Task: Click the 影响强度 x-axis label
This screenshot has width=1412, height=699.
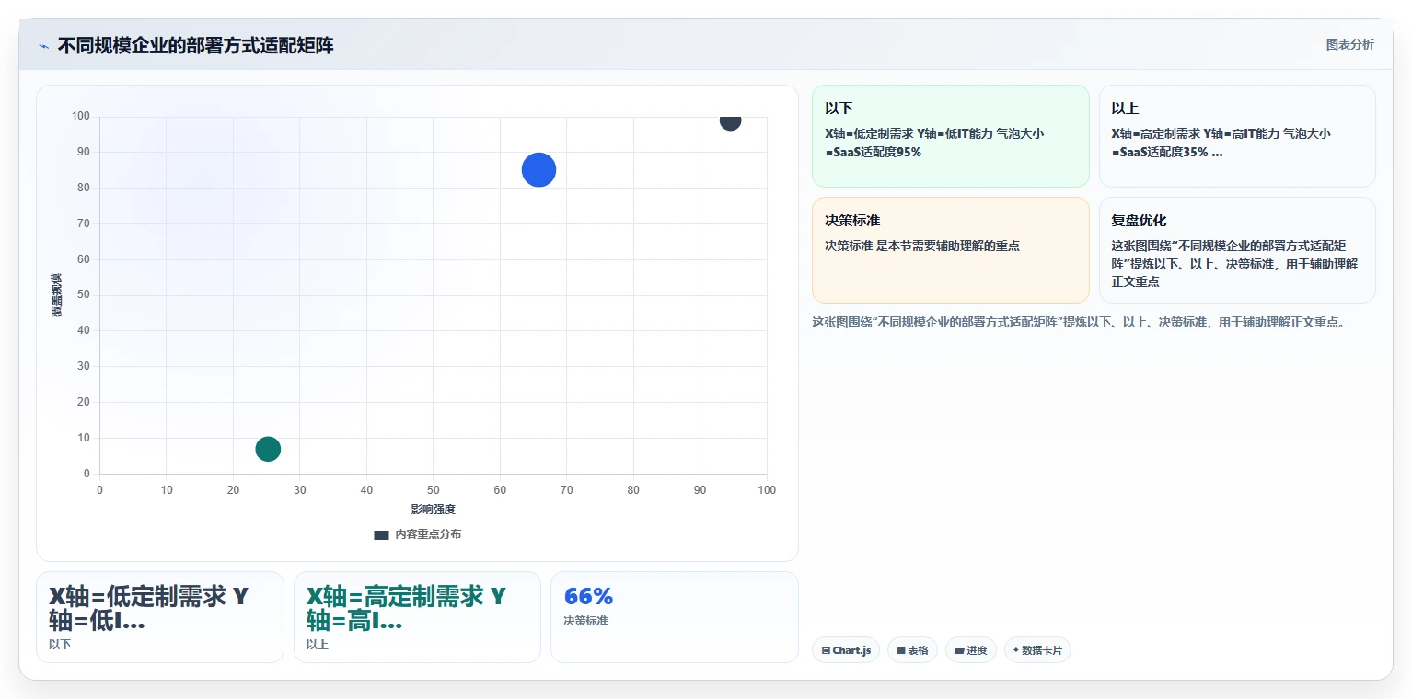Action: (x=434, y=510)
